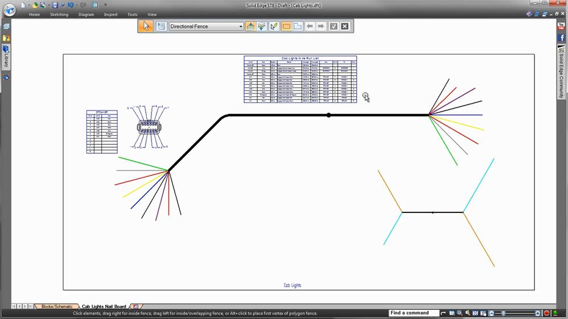The image size is (568, 319).
Task: Open the Sketching ribbon tab
Action: [59, 14]
